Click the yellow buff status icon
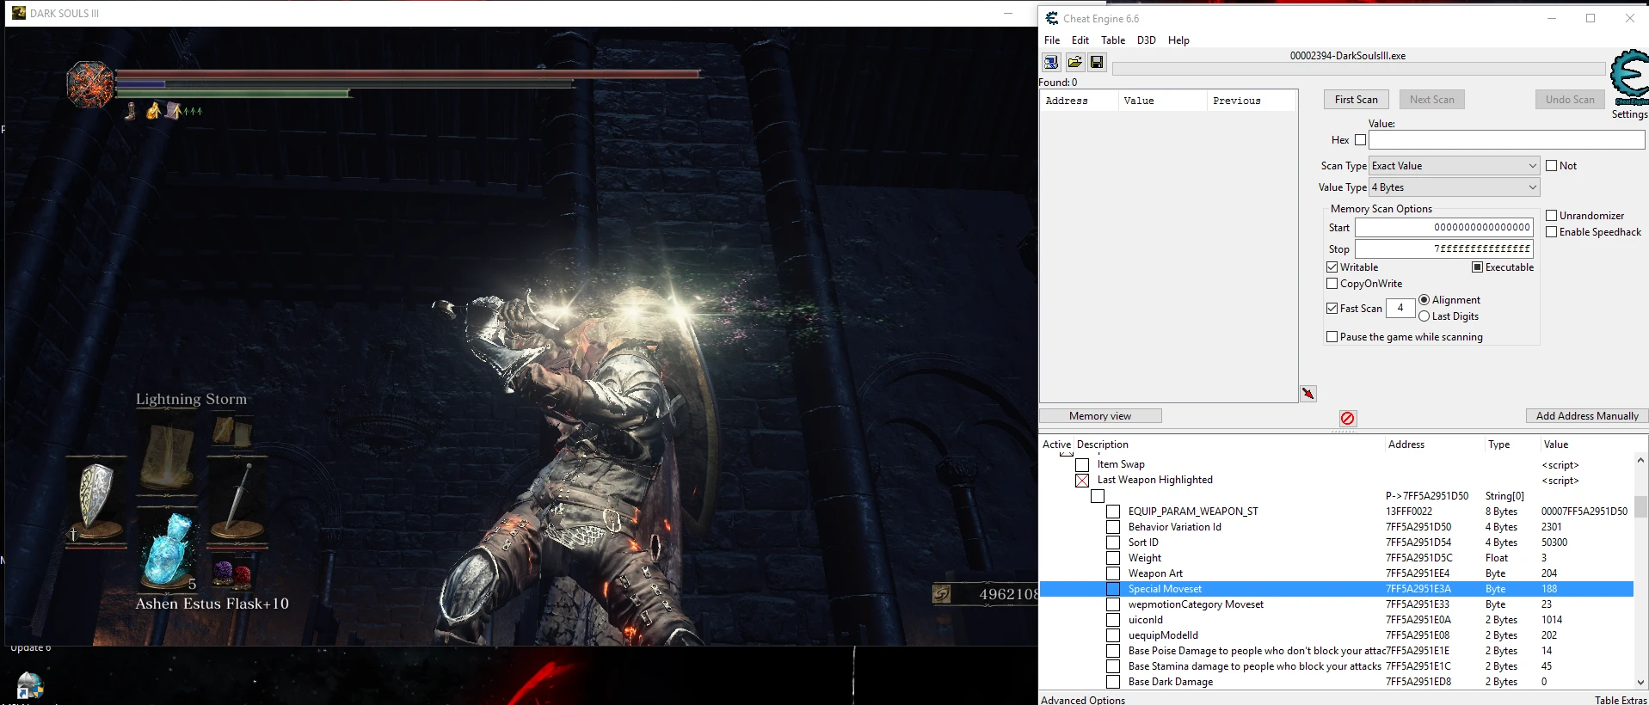This screenshot has width=1649, height=705. (153, 111)
